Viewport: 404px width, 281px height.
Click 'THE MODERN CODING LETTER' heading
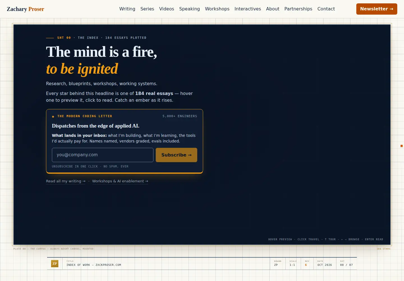[x=85, y=116]
